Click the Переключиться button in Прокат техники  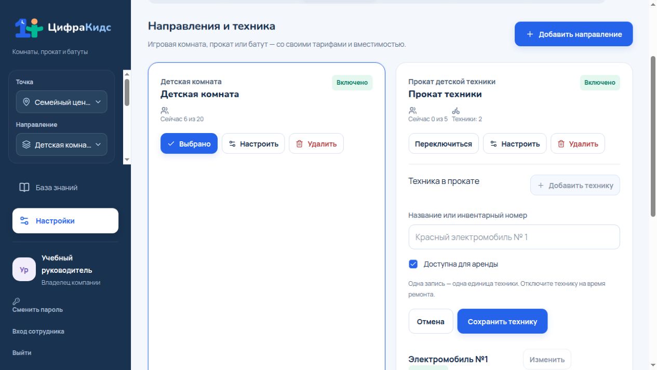(444, 144)
